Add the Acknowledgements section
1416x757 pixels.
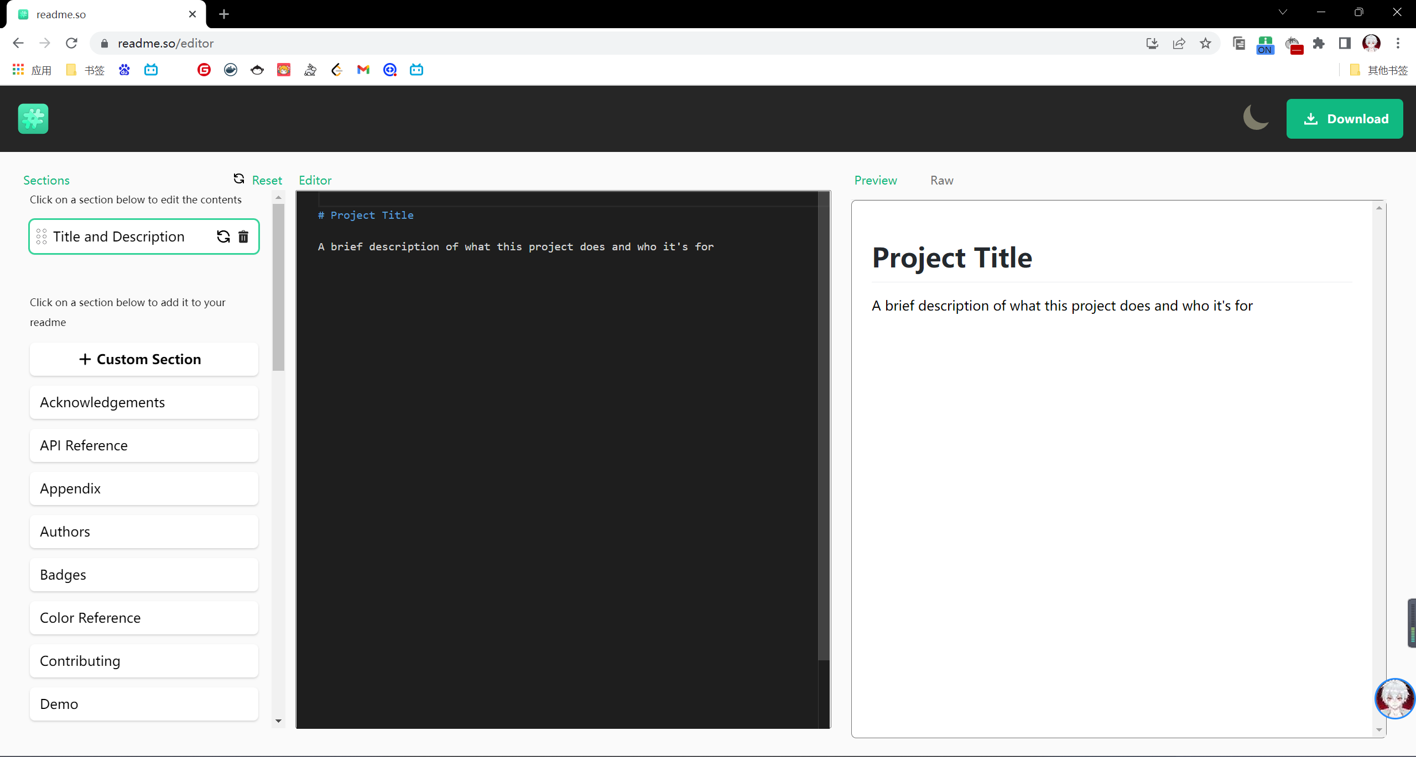coord(144,402)
